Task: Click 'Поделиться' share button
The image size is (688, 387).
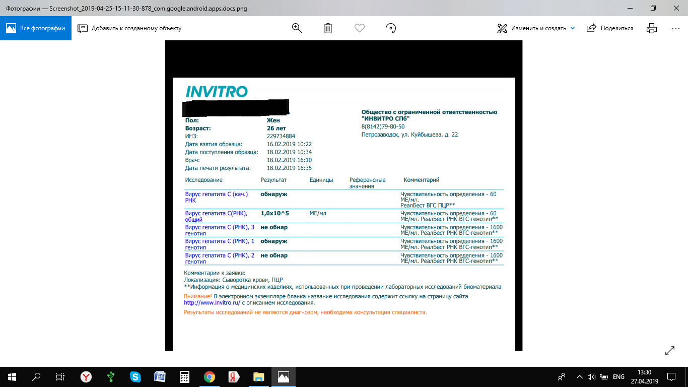Action: point(610,28)
